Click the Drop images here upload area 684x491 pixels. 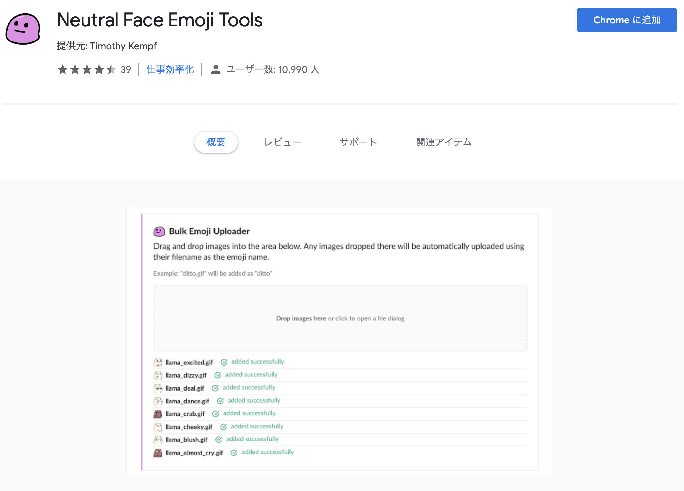(x=340, y=318)
